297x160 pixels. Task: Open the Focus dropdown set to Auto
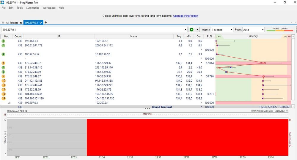253,30
